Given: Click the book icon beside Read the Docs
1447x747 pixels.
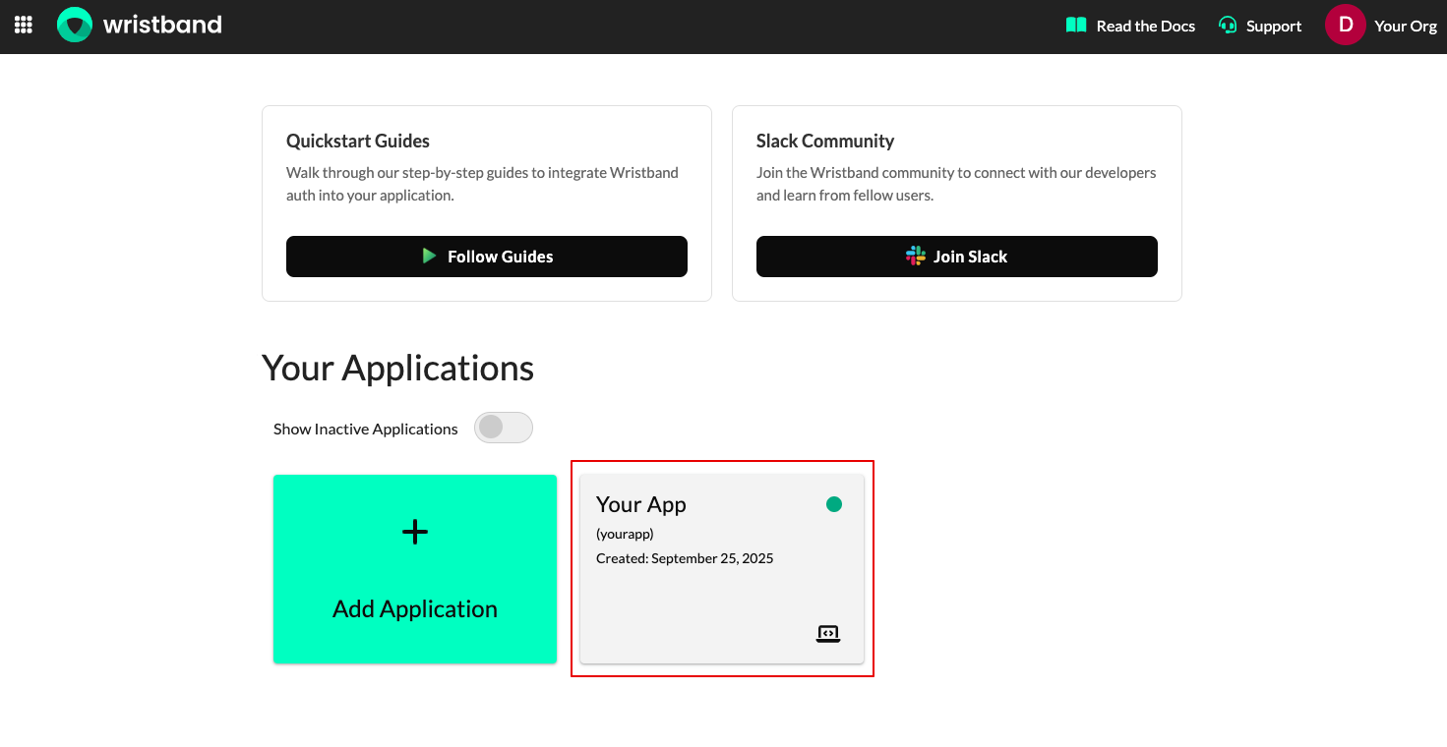Looking at the screenshot, I should coord(1076,26).
